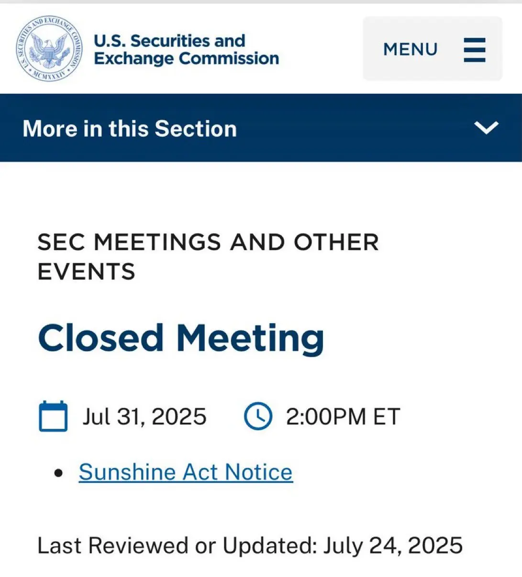Tap the More in this Section label
Viewport: 522px width, 577px height.
[130, 129]
